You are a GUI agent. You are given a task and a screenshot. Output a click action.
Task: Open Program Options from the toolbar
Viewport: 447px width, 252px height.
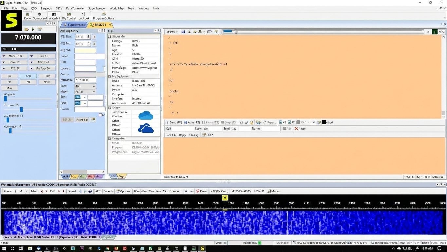[x=103, y=16]
